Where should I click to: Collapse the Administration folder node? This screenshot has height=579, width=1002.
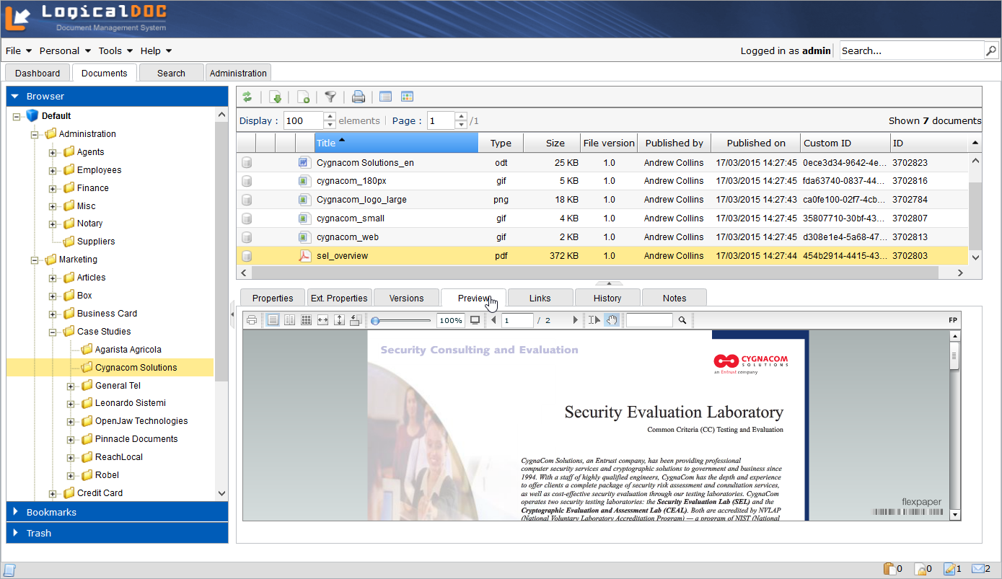pyautogui.click(x=35, y=134)
